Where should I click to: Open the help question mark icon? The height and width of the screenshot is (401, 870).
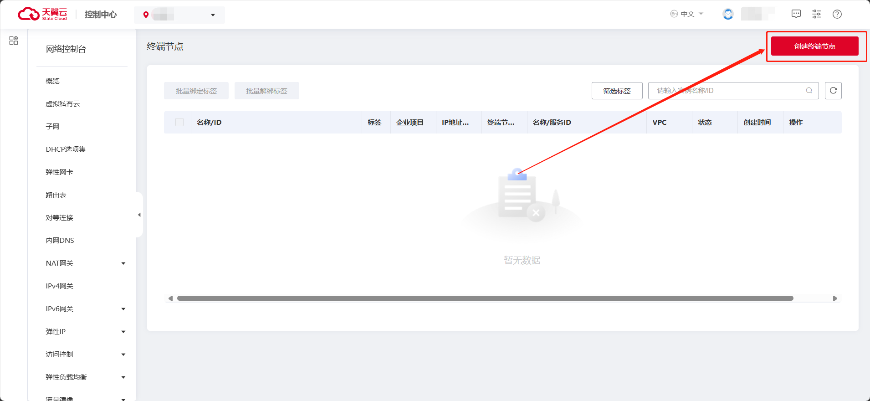837,14
